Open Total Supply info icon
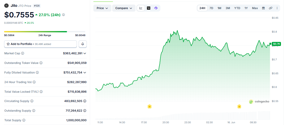Viewport: 284px width, 125px height. tap(24, 120)
